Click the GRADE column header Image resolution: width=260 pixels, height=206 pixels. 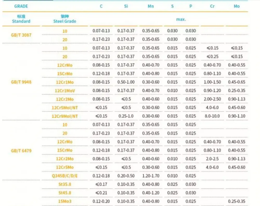[21, 6]
